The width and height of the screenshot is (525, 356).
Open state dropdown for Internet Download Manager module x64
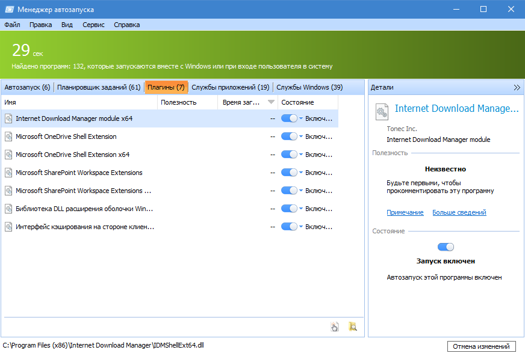pos(301,118)
